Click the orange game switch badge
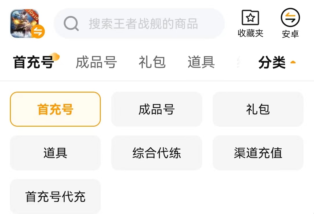The image size is (314, 214). [38, 32]
